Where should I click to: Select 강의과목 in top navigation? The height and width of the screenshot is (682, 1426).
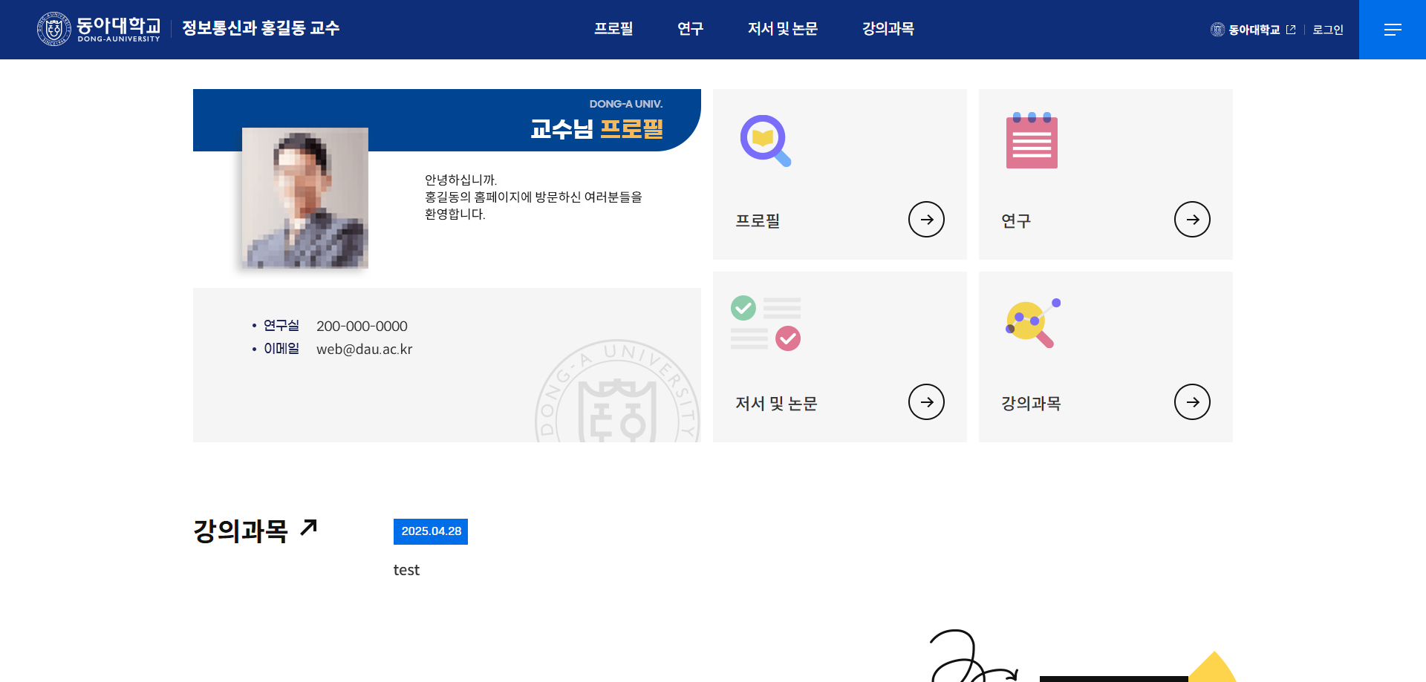(888, 29)
